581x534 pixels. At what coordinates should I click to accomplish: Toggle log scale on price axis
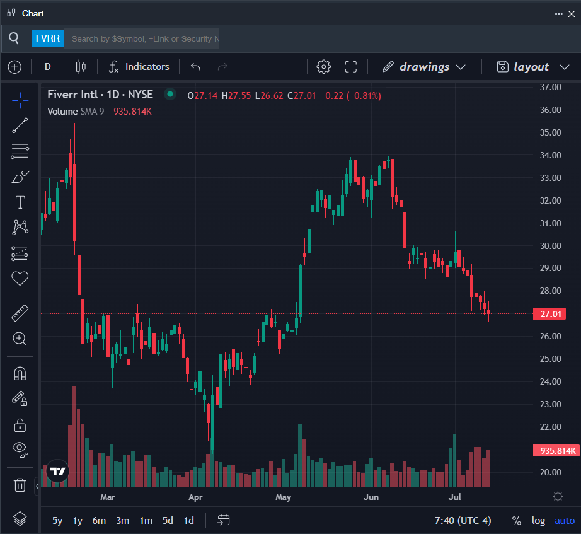538,521
